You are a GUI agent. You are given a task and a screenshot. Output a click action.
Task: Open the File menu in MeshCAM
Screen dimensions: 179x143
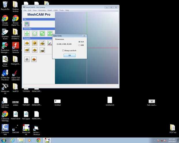[25, 10]
